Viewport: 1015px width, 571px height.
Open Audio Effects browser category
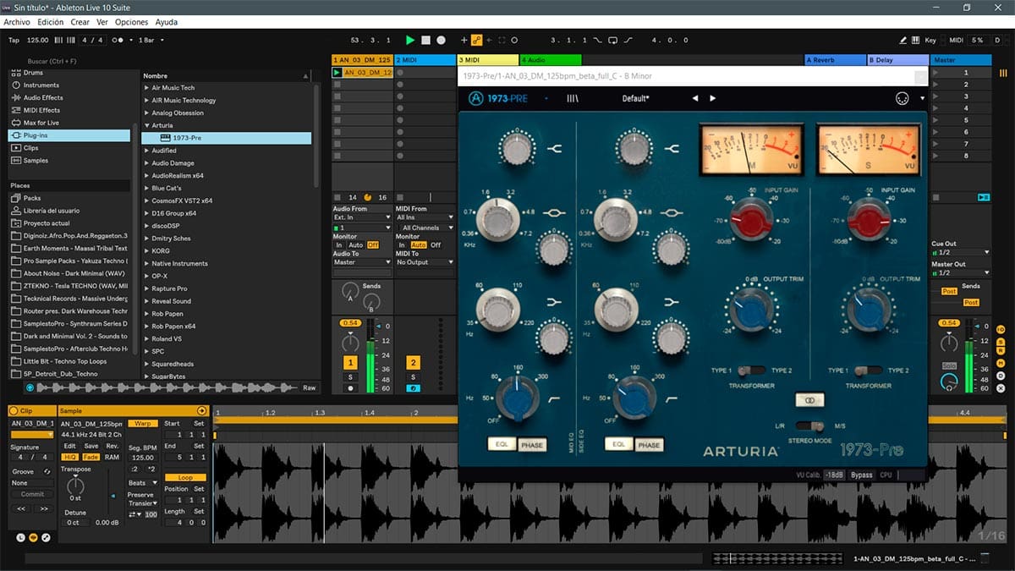coord(42,98)
